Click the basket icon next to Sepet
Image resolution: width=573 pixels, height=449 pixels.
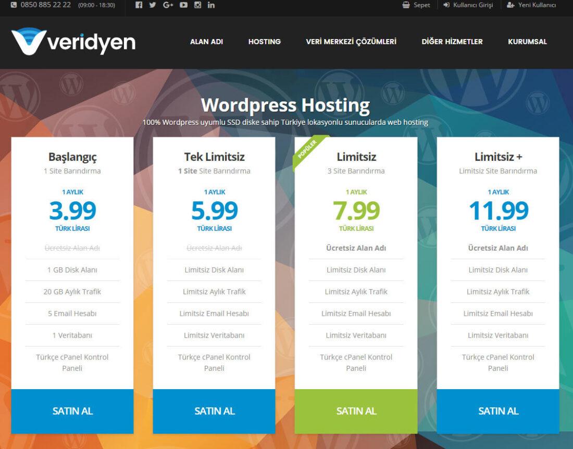click(406, 5)
